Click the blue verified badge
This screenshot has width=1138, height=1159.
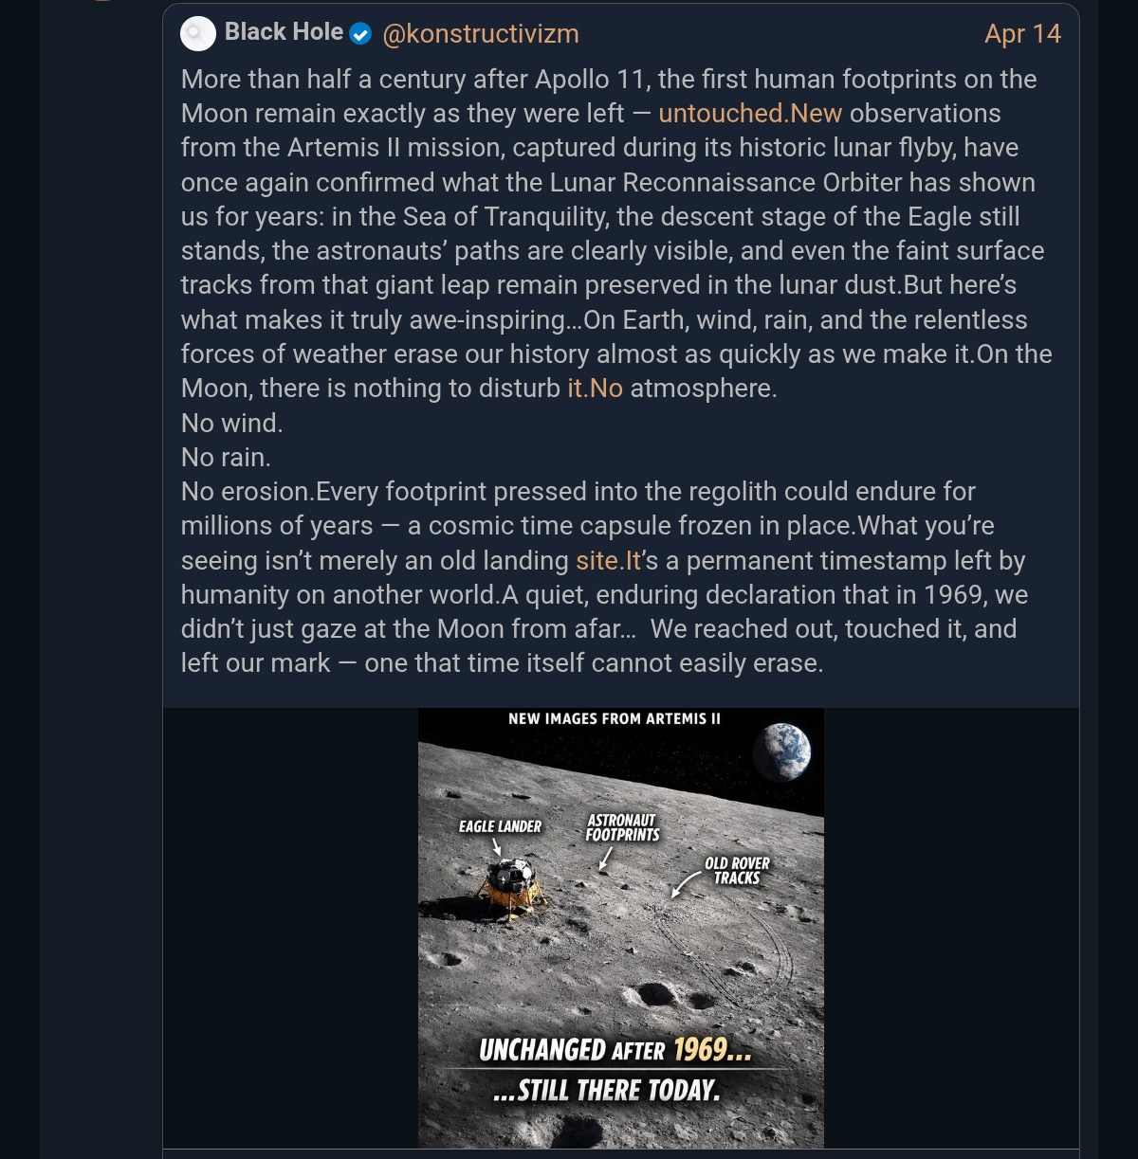click(360, 34)
